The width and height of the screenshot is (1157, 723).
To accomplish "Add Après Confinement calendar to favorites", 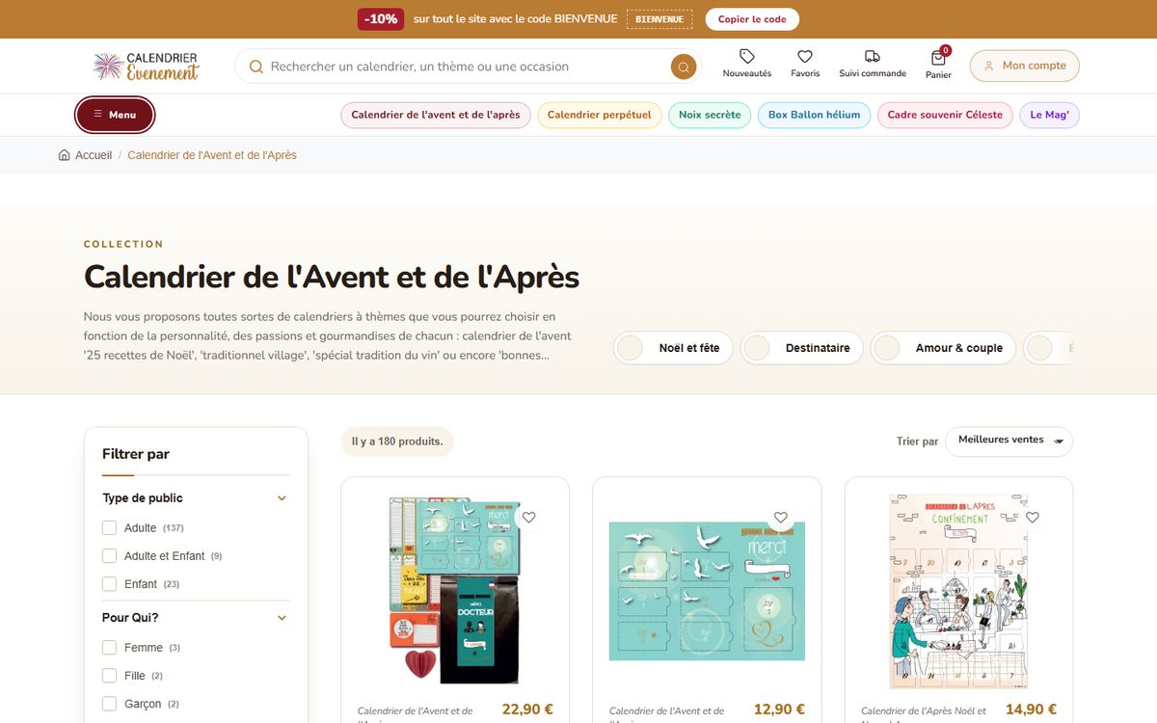I will pos(1033,518).
